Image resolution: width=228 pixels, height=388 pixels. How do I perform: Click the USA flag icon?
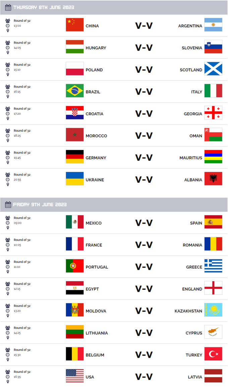(74, 376)
